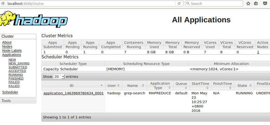Image resolution: width=270 pixels, height=125 pixels.
Task: Click the 'Showing 1 to 1 of 1 entries' text
Action: tap(67, 117)
